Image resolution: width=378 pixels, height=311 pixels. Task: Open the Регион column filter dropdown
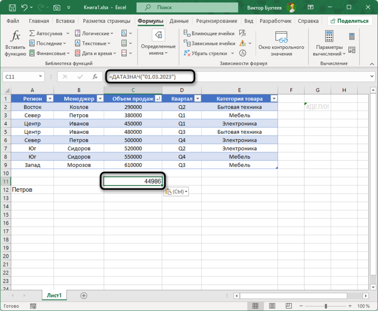click(50, 99)
